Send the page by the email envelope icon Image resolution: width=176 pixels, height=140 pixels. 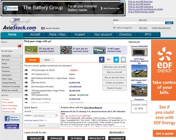pos(123,60)
